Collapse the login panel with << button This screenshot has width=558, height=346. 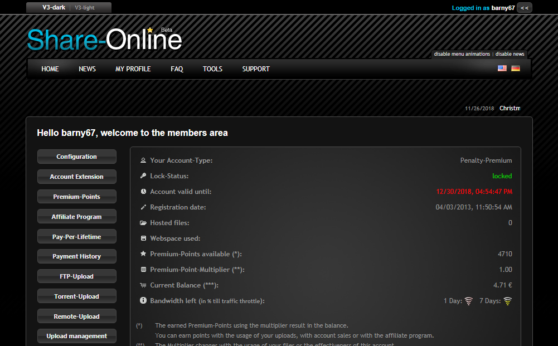524,8
